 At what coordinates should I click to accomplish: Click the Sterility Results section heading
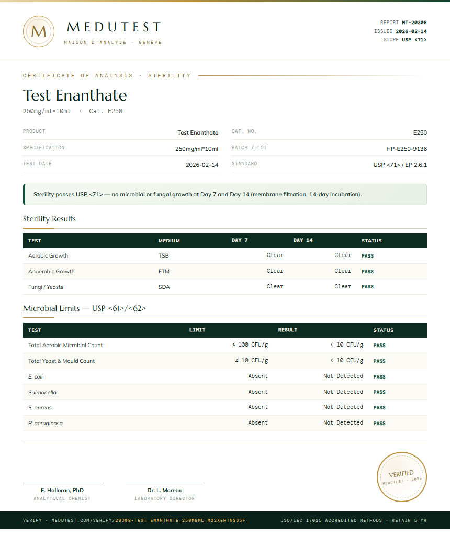(x=49, y=219)
